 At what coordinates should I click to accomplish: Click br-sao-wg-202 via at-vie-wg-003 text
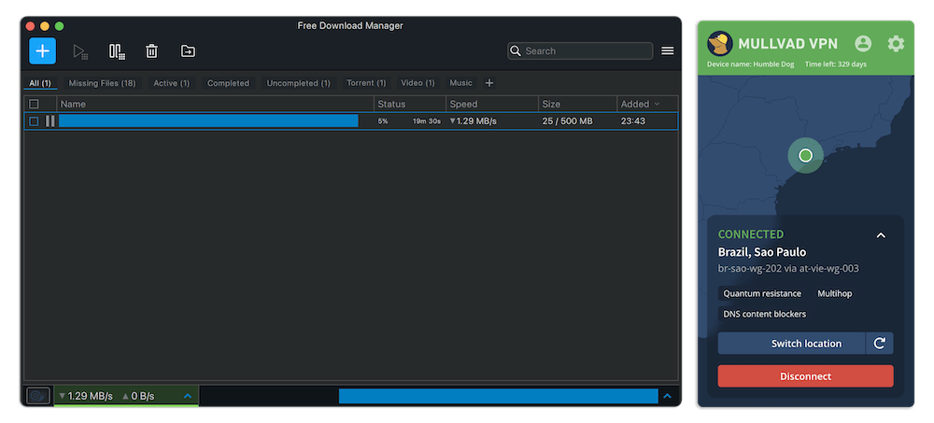(788, 269)
